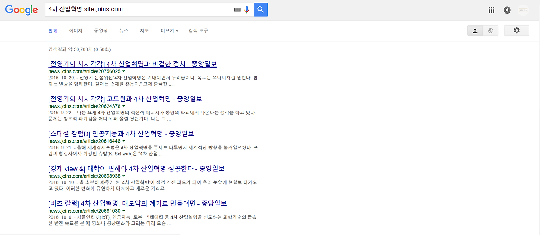This screenshot has height=235, width=540.
Task: Expand arrow next to article/20681030 URL
Action: point(124,211)
